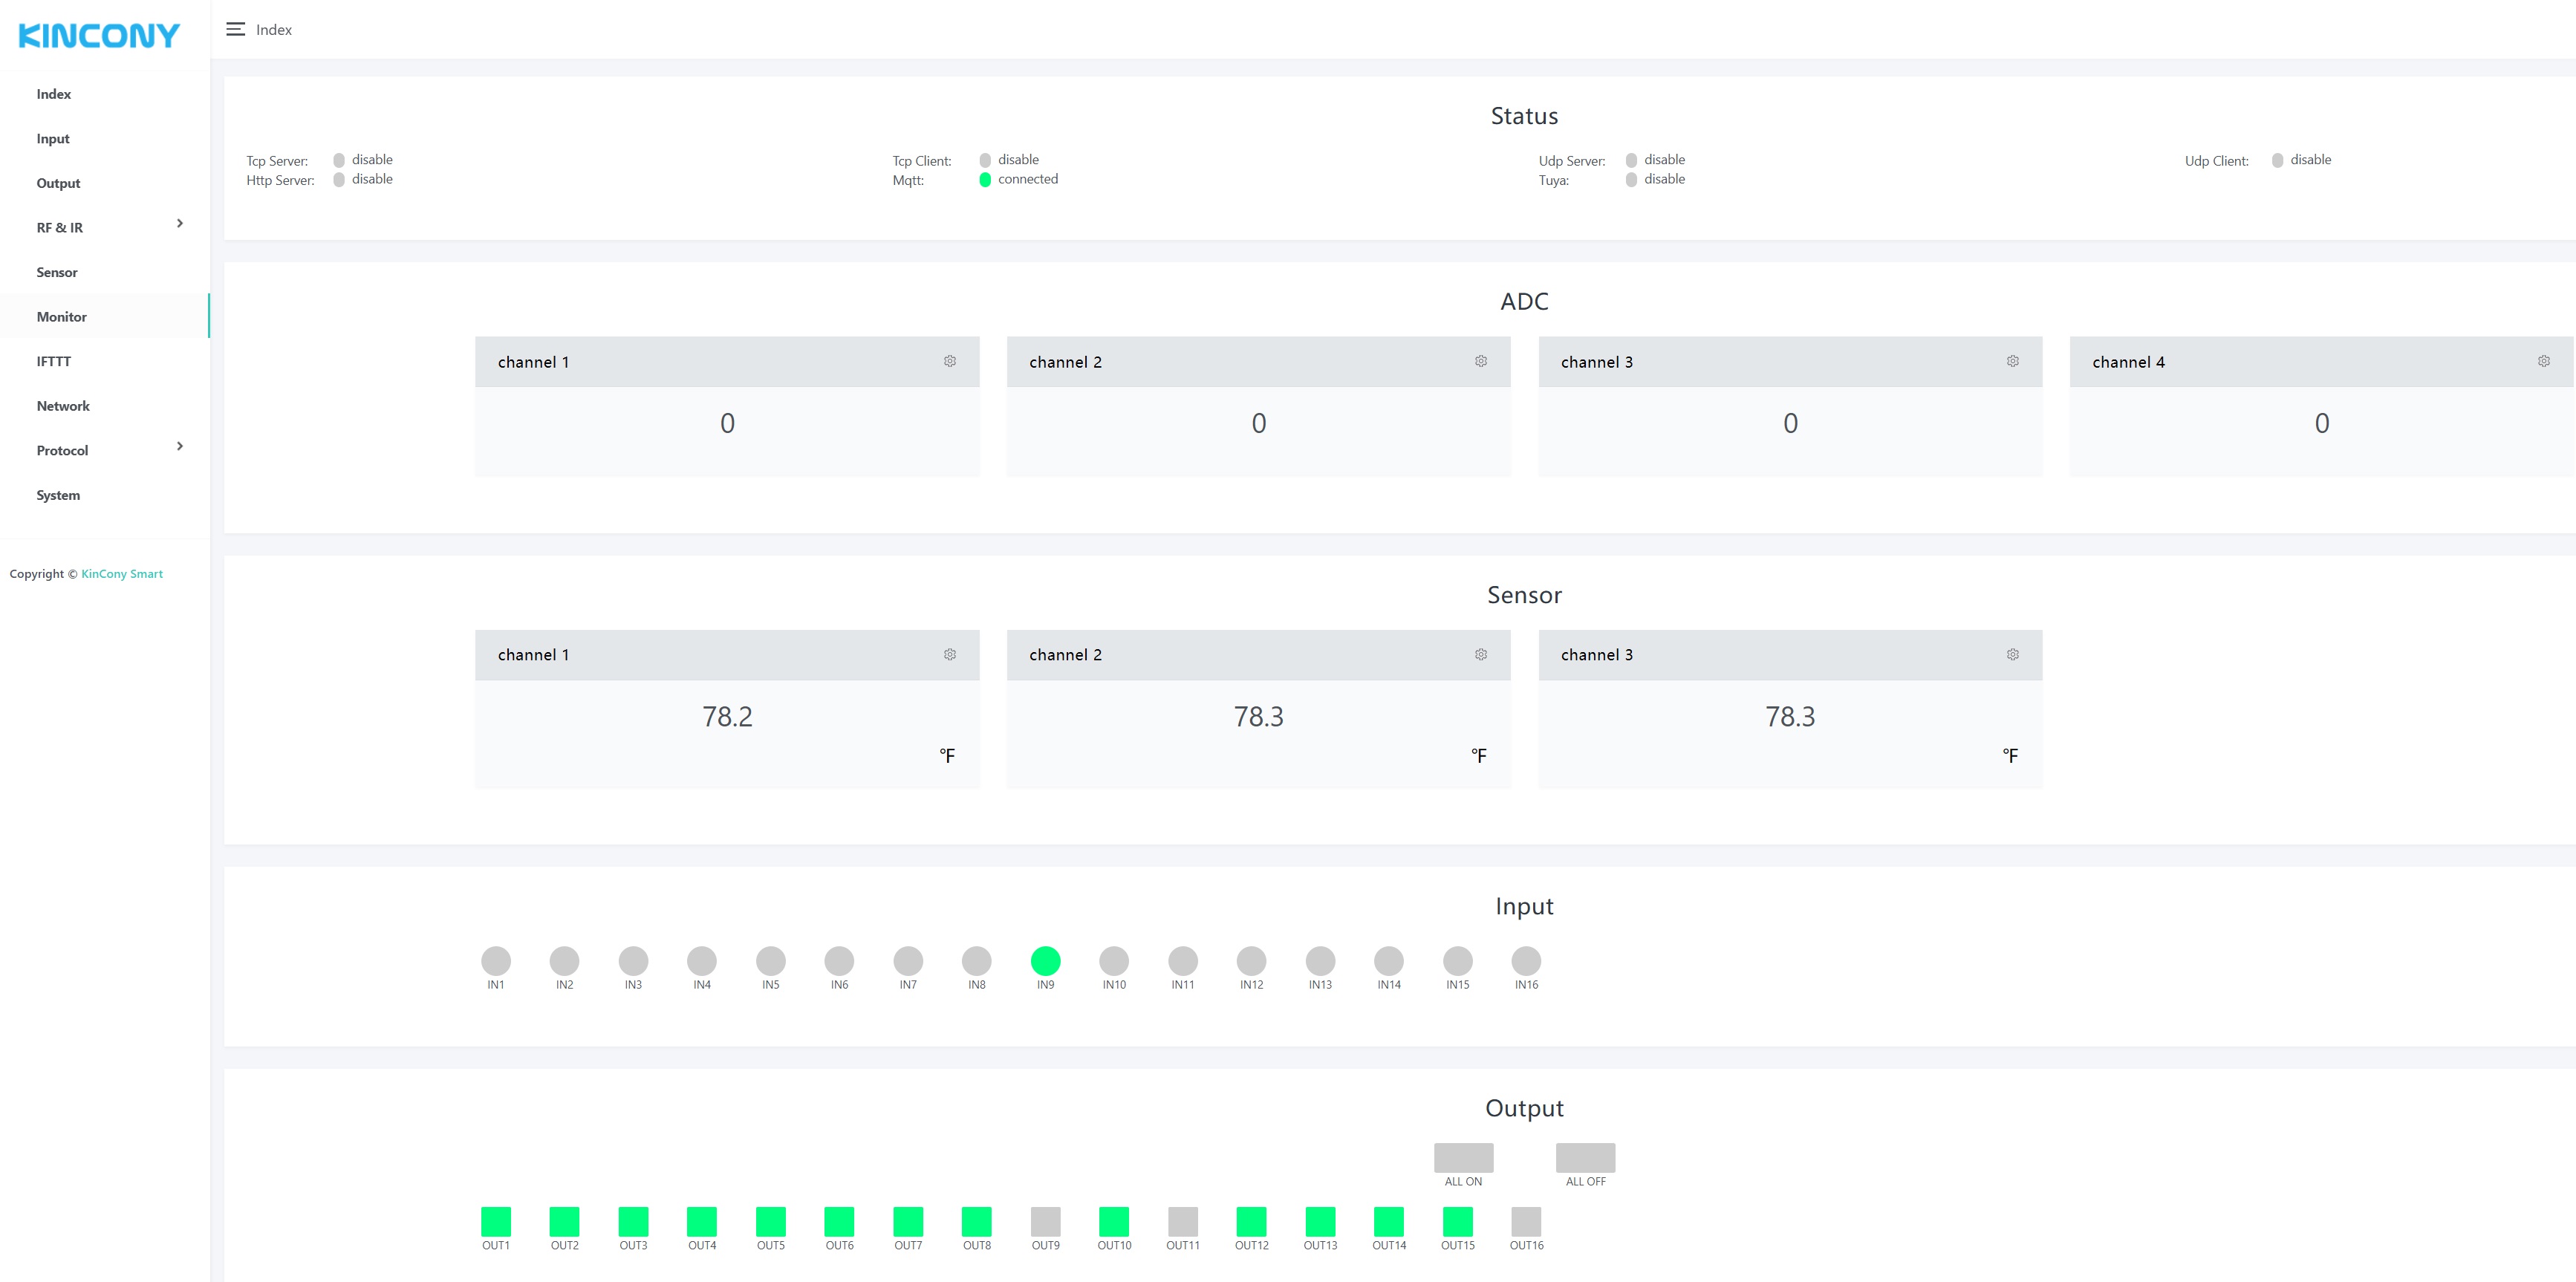Open Sensor channel 2 settings gear
2576x1282 pixels.
1480,654
